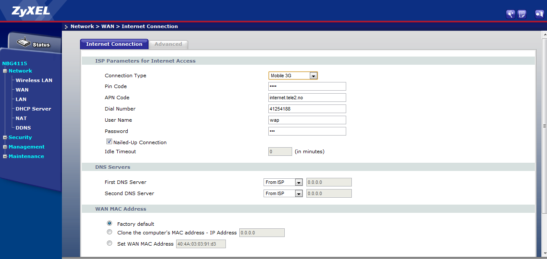This screenshot has width=547, height=259.
Task: Toggle the Nailed-Up Connection checkbox
Action: pos(109,142)
